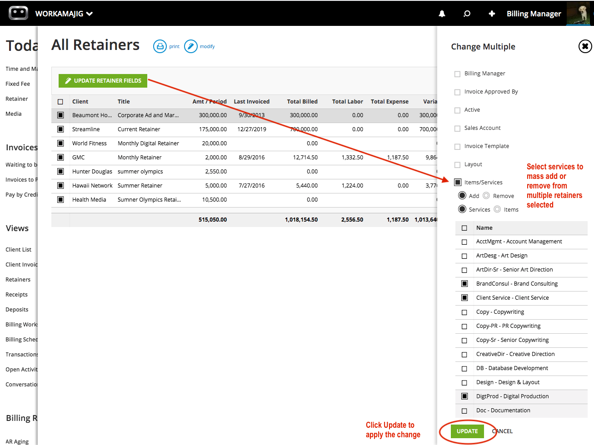
Task: Check AcctMgmt - Account Management service
Action: point(464,242)
